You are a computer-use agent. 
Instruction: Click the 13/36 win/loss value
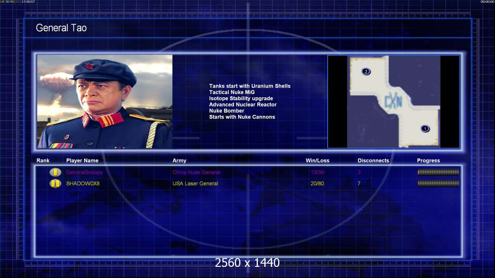pyautogui.click(x=317, y=172)
